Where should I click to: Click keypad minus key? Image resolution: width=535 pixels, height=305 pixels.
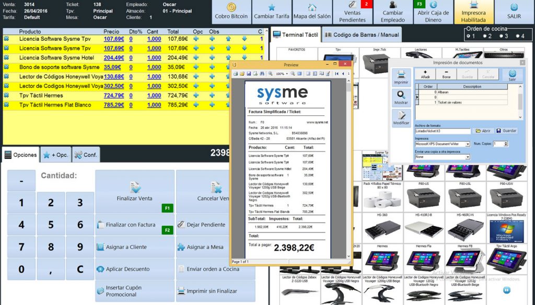pyautogui.click(x=21, y=181)
